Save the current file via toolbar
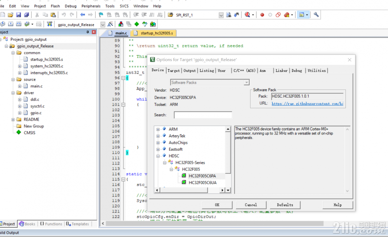The width and height of the screenshot is (388, 237). click(x=19, y=15)
